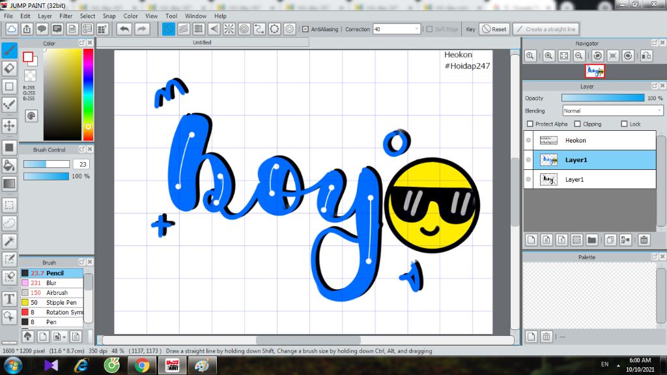The image size is (667, 375).
Task: Select the Stipple Pen brush
Action: coord(52,302)
